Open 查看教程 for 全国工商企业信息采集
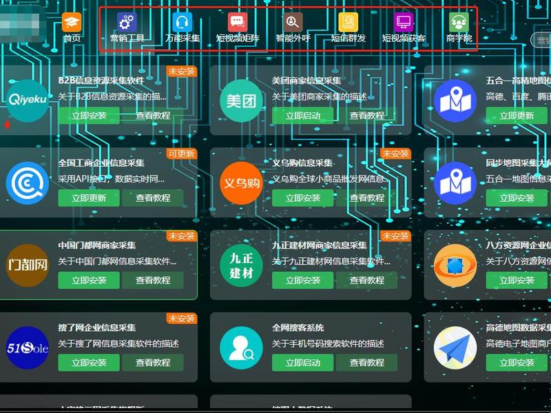This screenshot has width=551, height=413. pos(153,198)
